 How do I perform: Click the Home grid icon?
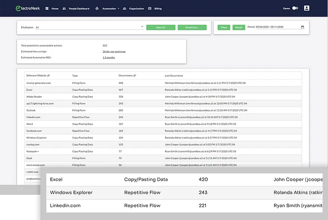[x=47, y=9]
